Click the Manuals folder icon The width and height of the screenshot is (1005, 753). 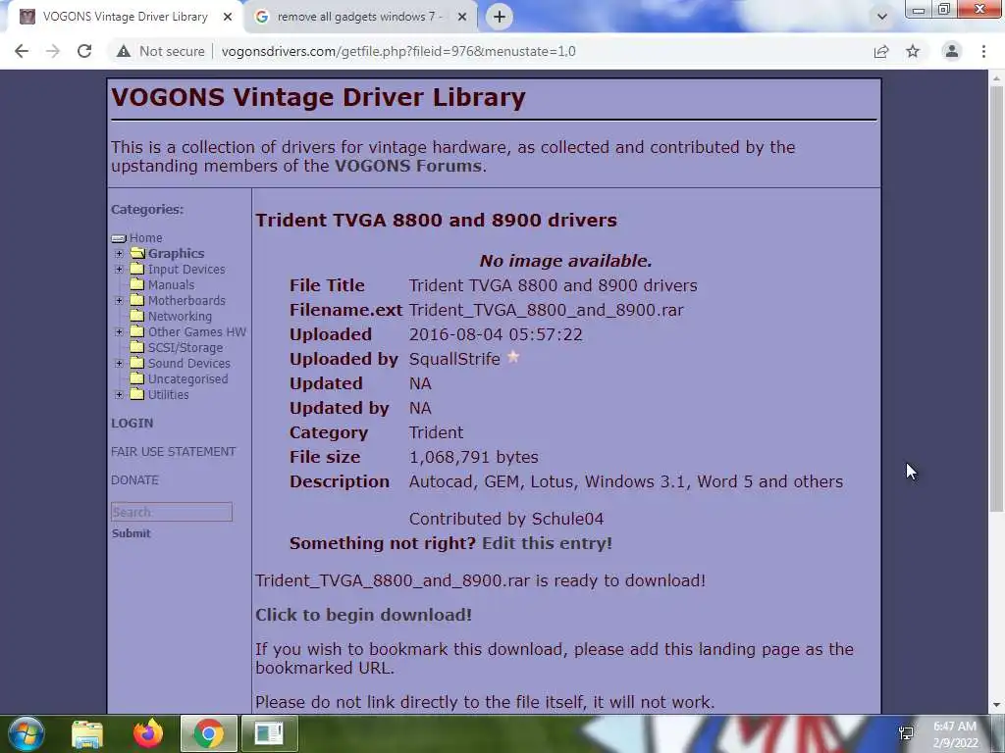(137, 284)
